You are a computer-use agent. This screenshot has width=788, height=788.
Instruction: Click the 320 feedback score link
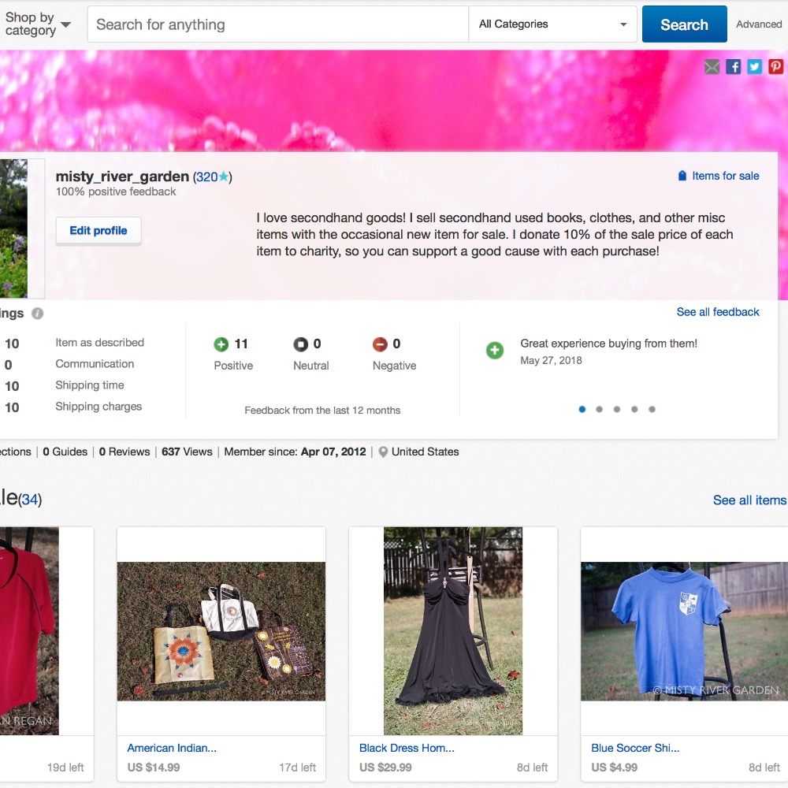click(206, 177)
